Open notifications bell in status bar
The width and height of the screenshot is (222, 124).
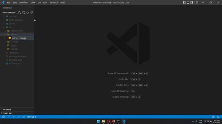[x=218, y=117]
